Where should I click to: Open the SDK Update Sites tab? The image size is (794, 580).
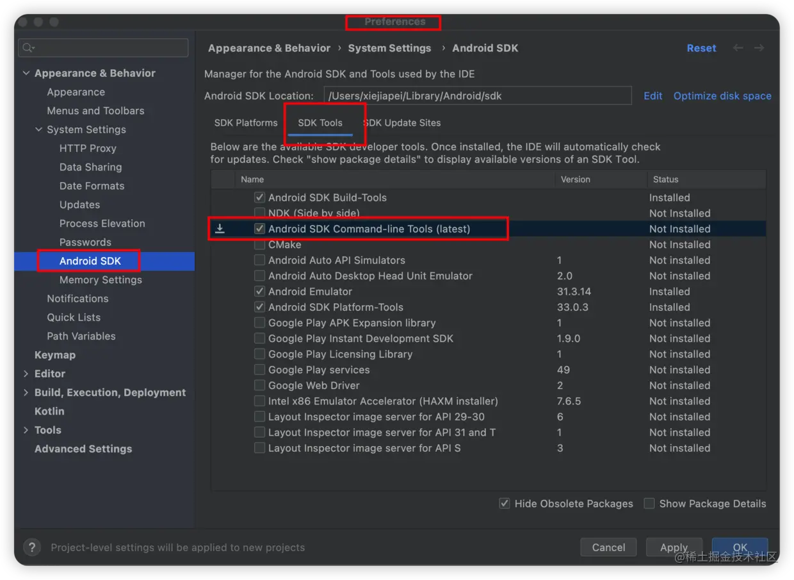pos(401,122)
